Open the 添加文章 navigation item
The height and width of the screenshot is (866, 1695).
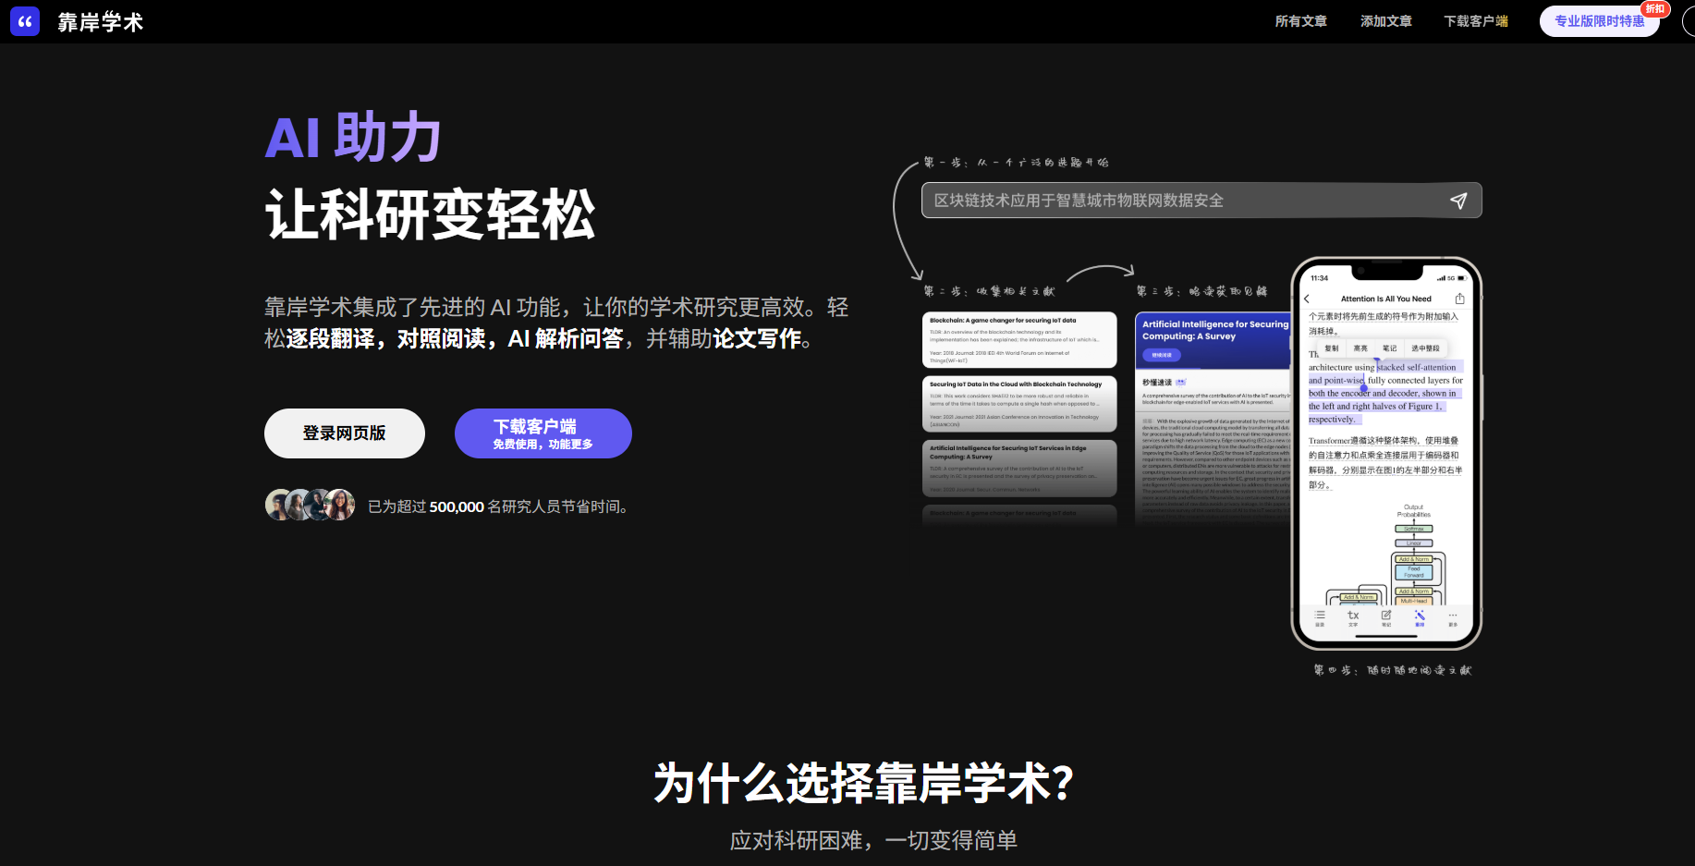click(x=1385, y=21)
